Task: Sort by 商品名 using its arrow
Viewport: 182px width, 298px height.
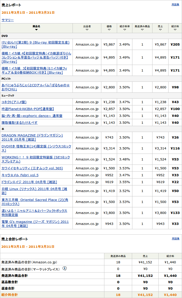Action: 36,30
